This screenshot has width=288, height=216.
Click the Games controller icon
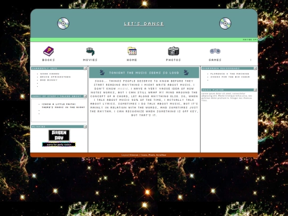pos(215,51)
